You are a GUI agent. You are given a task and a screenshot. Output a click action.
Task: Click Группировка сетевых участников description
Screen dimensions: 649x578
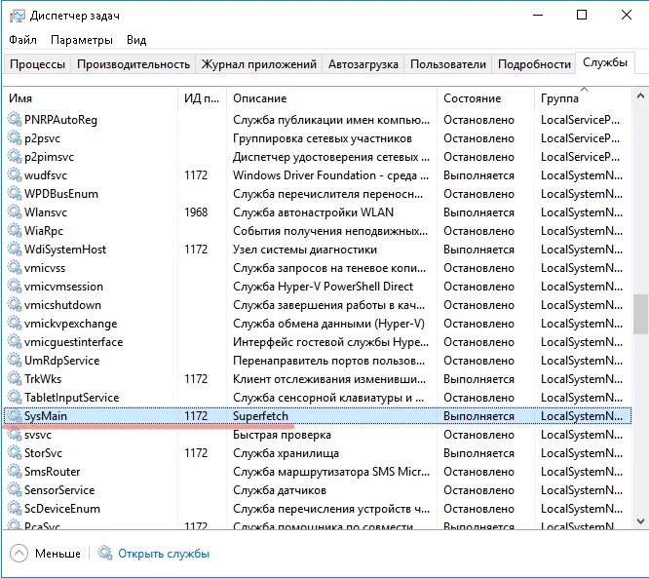pos(322,138)
